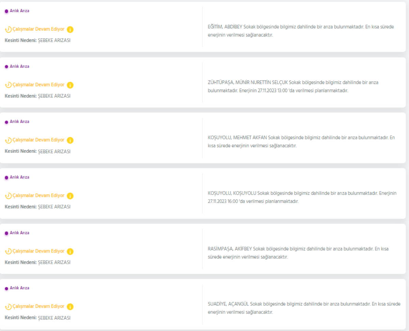This screenshot has width=409, height=331.
Task: Click info icon in EĞİTİM, ABDİBEY outage card
Action: 70,30
